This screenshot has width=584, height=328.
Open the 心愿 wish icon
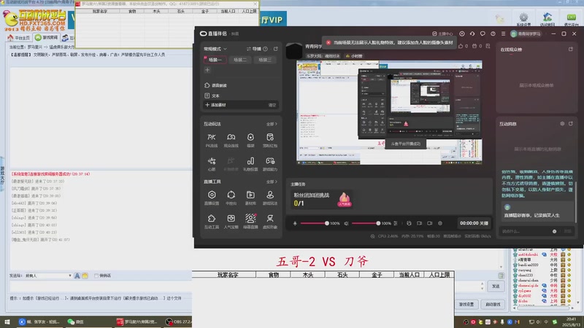click(212, 164)
